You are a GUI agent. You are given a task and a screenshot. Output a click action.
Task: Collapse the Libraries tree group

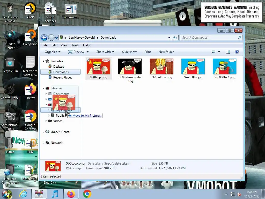tap(43, 88)
